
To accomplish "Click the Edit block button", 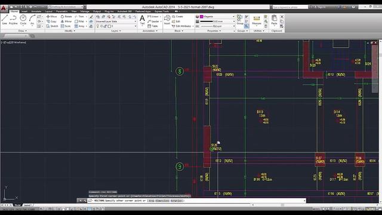I will pos(176,21).
